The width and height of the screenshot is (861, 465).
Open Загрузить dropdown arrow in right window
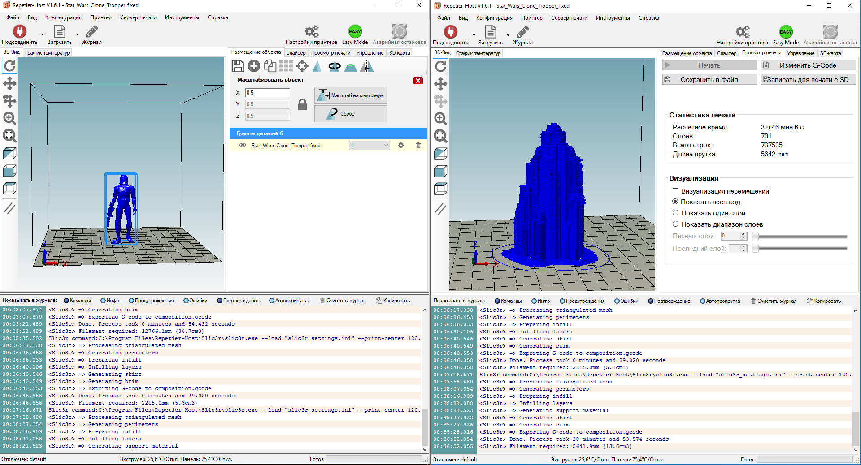pos(508,35)
